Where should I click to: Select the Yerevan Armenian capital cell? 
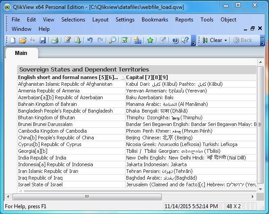pos(191,91)
